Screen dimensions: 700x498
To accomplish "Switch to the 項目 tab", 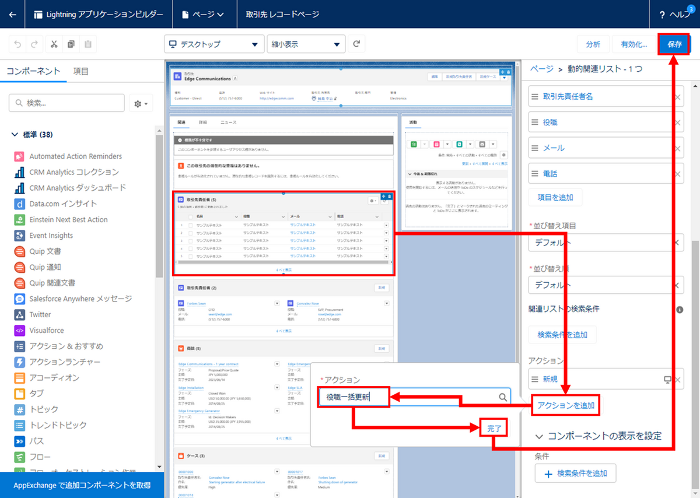I will (x=81, y=71).
